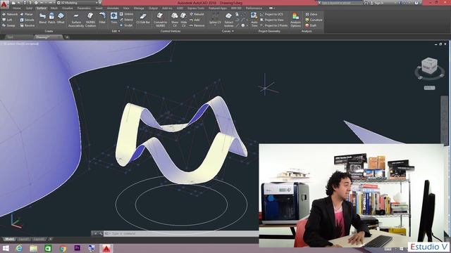Open File Explorer from taskbar
The height and width of the screenshot is (253, 451).
pos(33,248)
